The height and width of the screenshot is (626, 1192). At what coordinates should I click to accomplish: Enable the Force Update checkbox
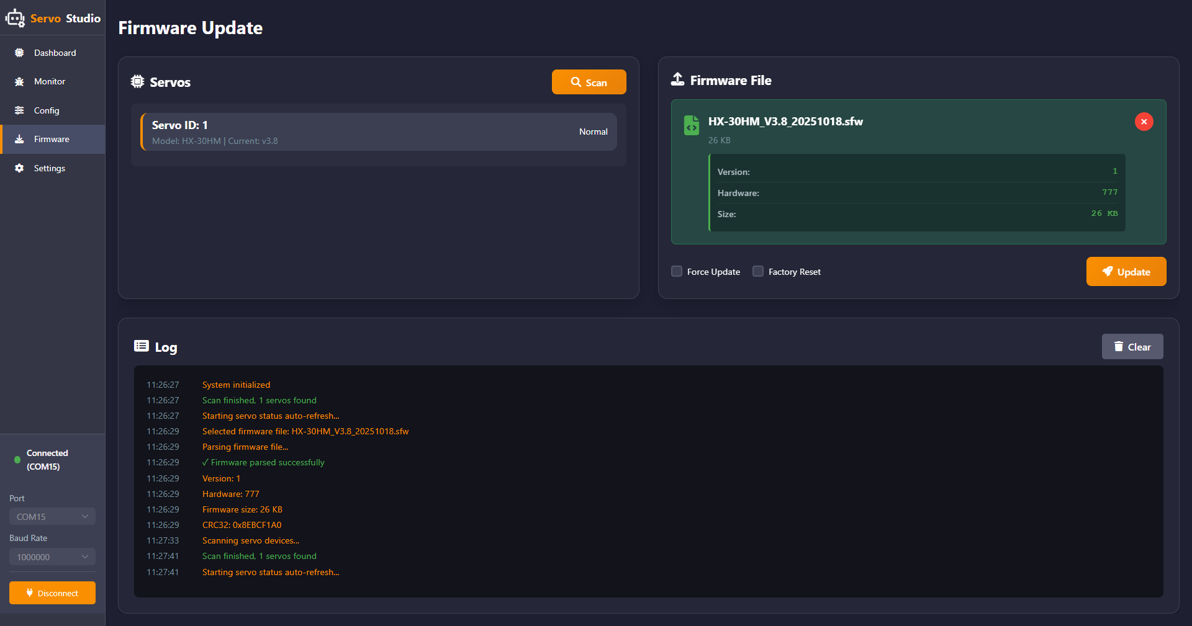point(677,271)
